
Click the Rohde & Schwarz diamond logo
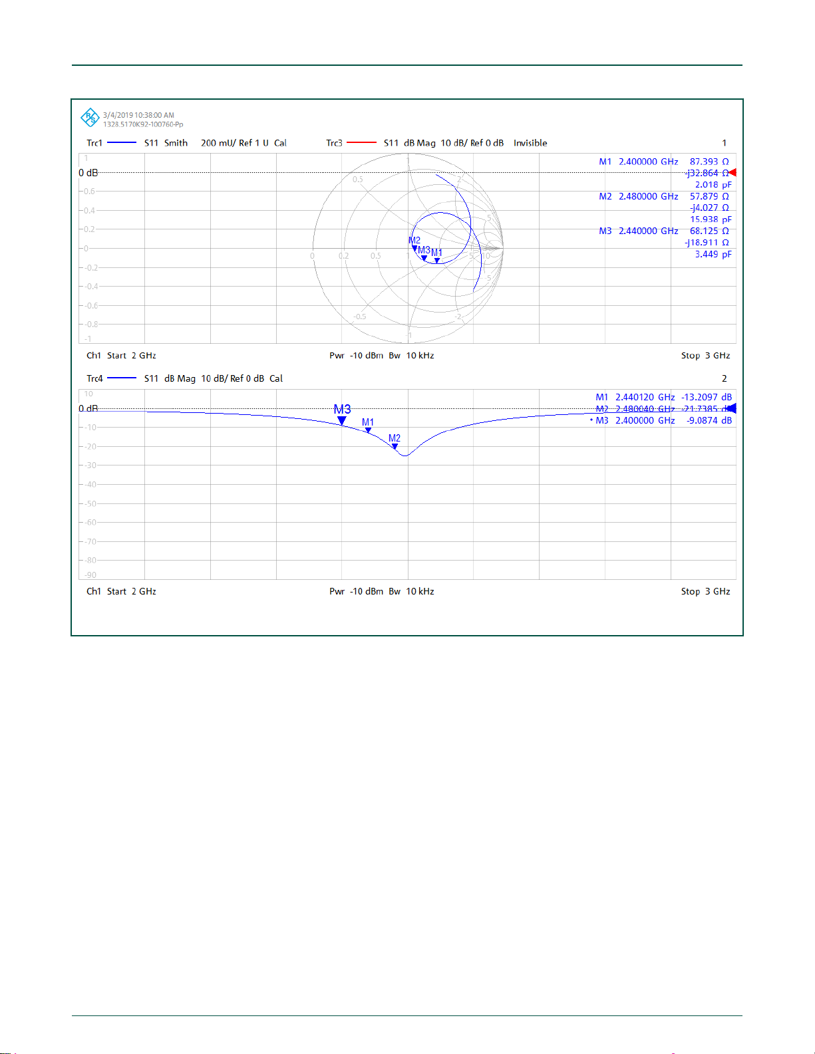(x=90, y=118)
